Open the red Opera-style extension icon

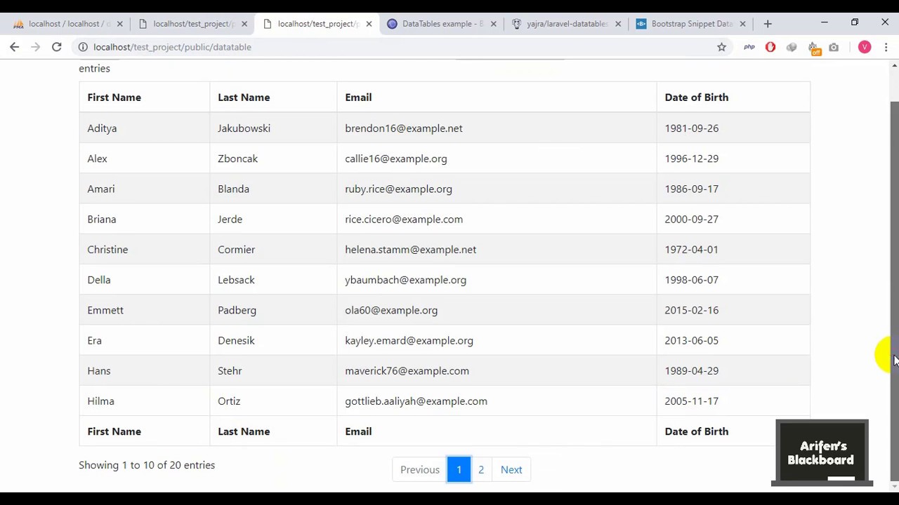pyautogui.click(x=770, y=47)
